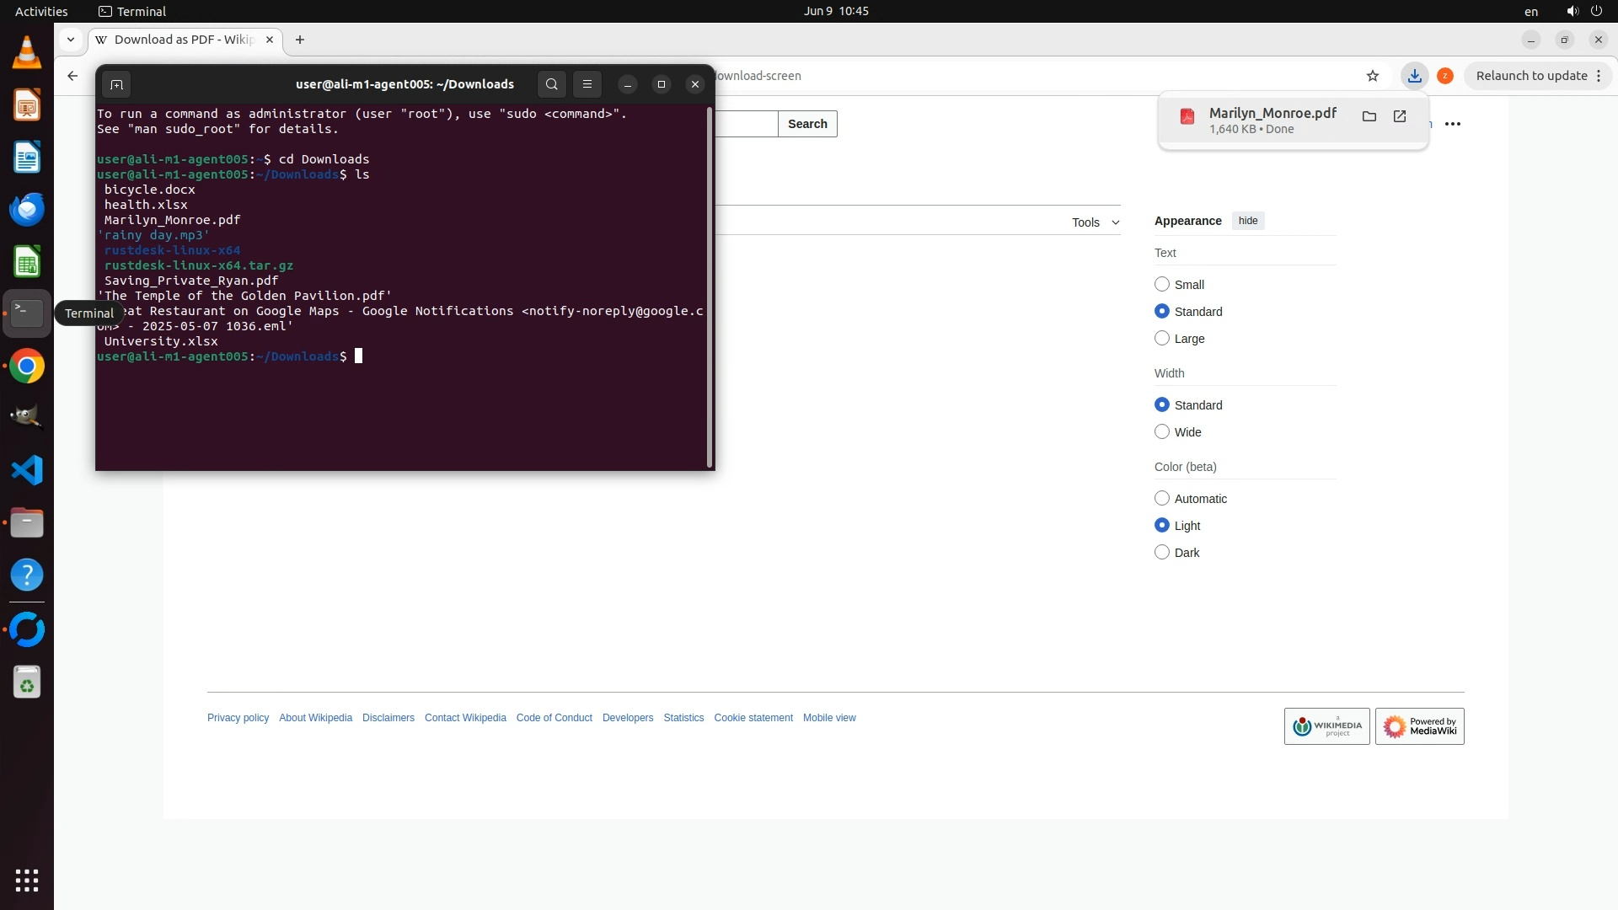Launch Visual Studio Code from the dock
1618x910 pixels.
27,470
